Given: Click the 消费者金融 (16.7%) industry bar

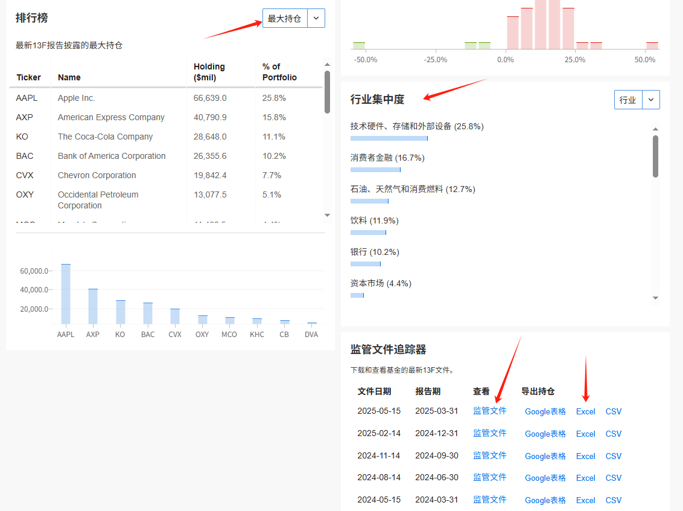Looking at the screenshot, I should [x=375, y=170].
